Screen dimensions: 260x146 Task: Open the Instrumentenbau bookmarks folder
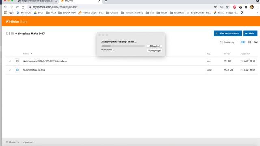132,13
